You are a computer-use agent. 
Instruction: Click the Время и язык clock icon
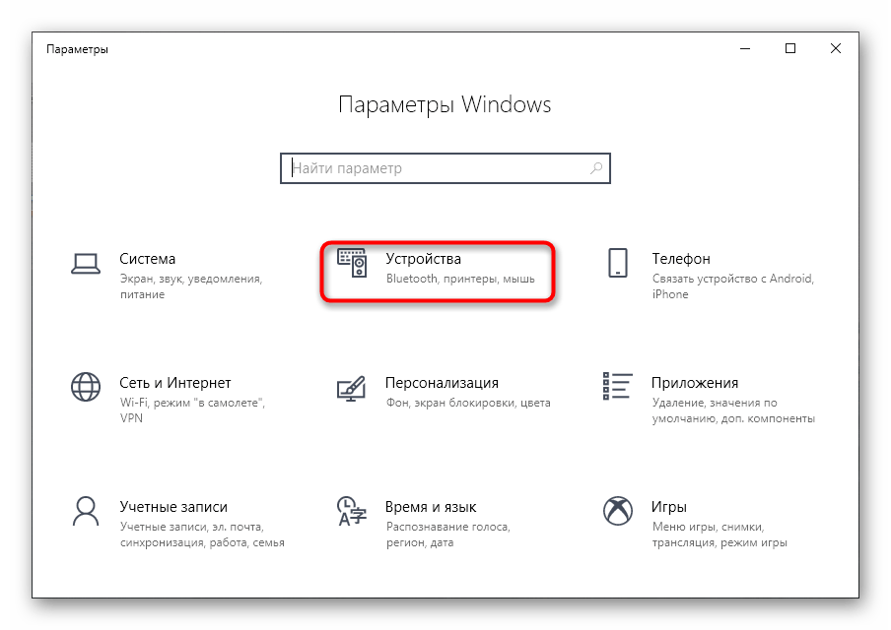click(352, 511)
